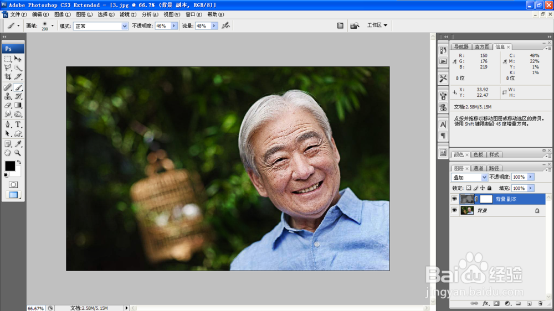554x311 pixels.
Task: Hide the 背景 layer
Action: tap(454, 210)
